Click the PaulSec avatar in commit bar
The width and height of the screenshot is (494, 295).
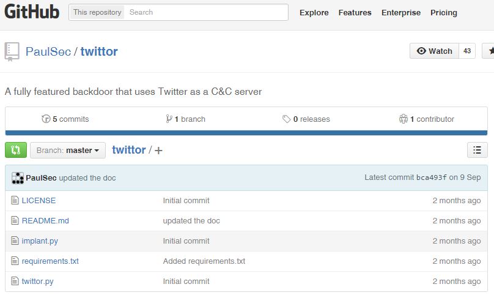pyautogui.click(x=18, y=177)
